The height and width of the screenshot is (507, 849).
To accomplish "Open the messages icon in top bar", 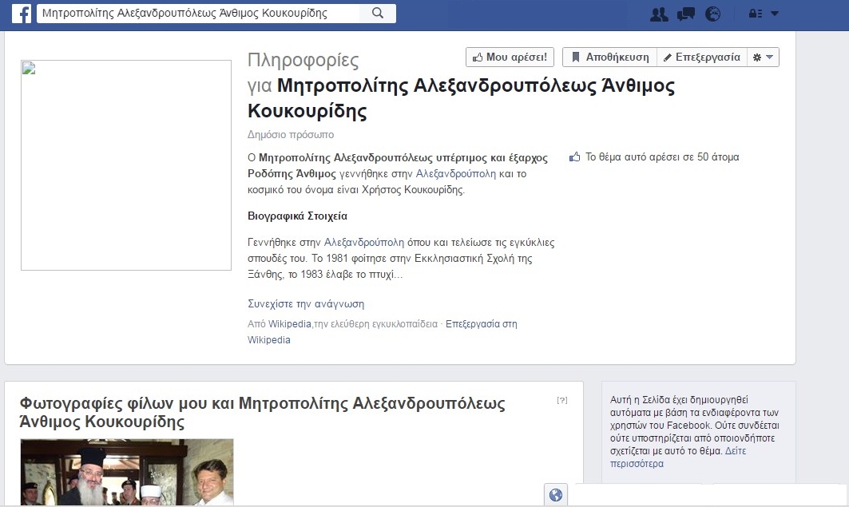I will (685, 14).
